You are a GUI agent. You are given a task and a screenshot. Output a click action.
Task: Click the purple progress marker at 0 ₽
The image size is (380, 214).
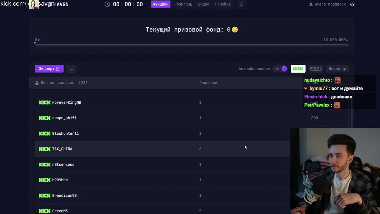(35, 43)
